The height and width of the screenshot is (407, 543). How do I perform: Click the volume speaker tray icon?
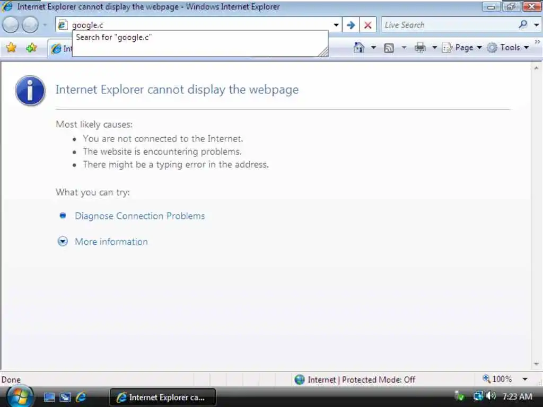(x=491, y=395)
